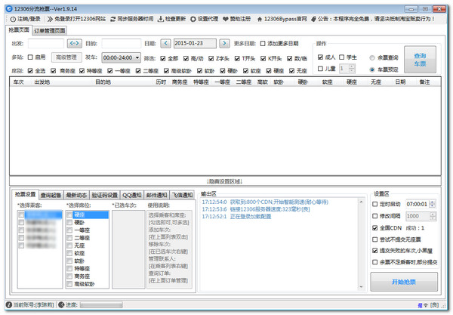Go to next date arrow

click(x=224, y=43)
